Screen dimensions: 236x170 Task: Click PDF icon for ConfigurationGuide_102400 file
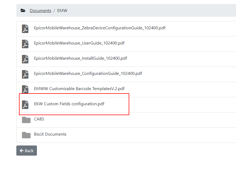click(25, 74)
